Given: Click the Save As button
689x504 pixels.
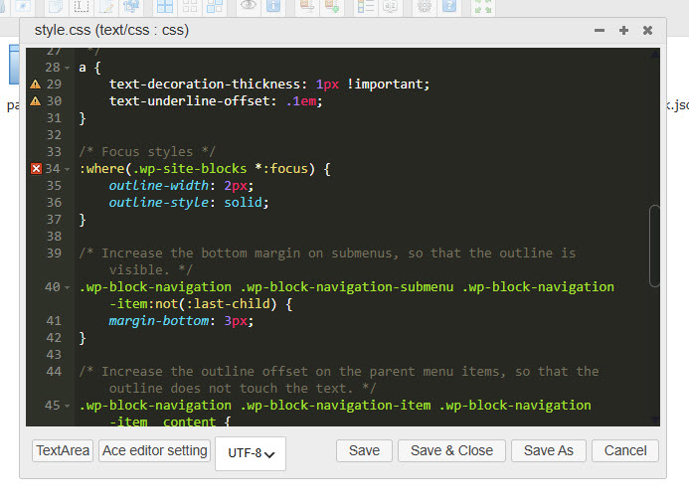Looking at the screenshot, I should (x=549, y=451).
